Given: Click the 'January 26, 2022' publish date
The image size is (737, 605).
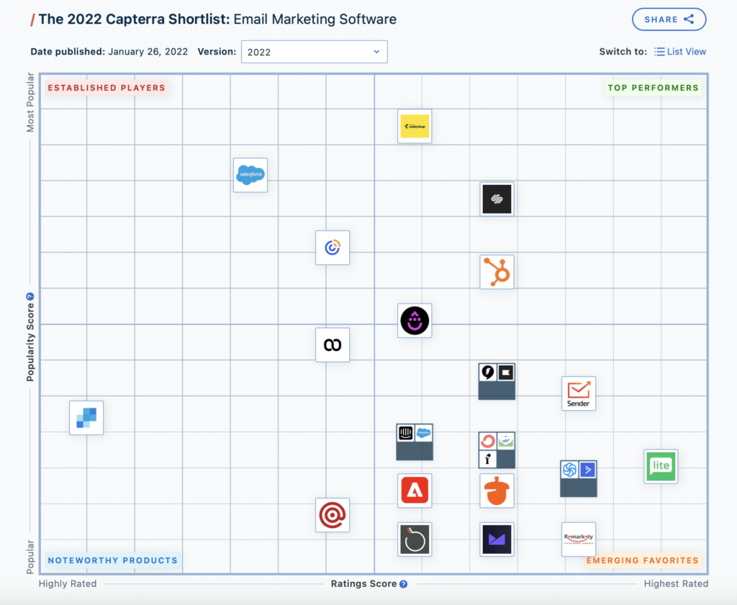Looking at the screenshot, I should (148, 52).
